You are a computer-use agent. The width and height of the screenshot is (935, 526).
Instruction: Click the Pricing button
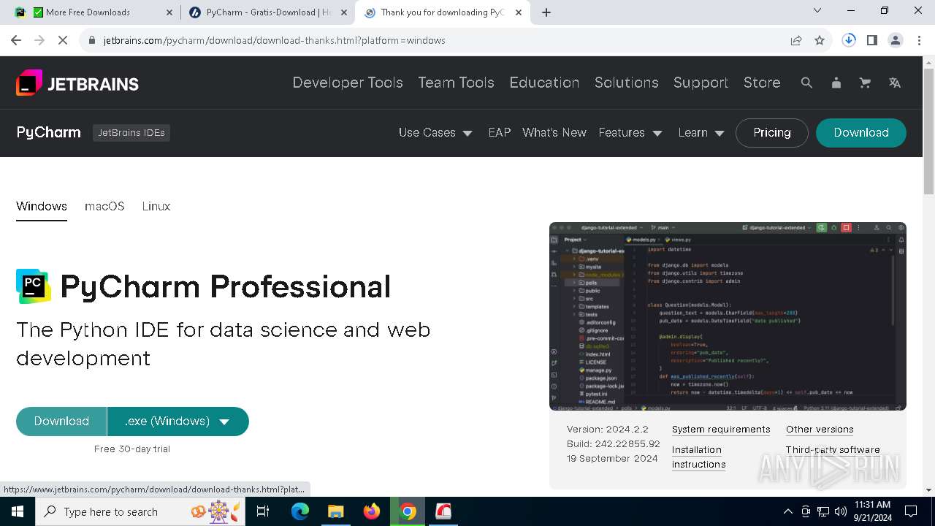[772, 133]
